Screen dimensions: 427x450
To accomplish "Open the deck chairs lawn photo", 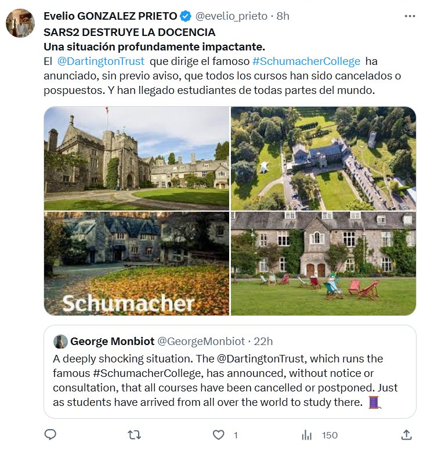I will [323, 263].
